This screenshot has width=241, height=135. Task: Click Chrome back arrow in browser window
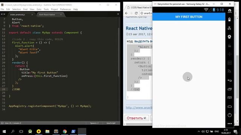tap(127, 13)
